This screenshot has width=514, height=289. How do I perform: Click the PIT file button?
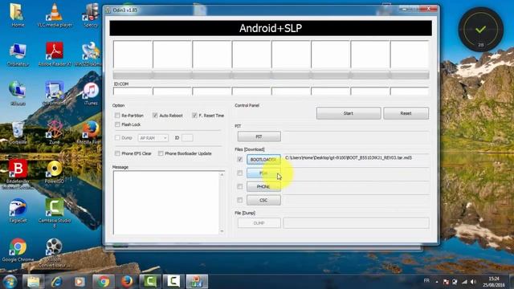(259, 136)
